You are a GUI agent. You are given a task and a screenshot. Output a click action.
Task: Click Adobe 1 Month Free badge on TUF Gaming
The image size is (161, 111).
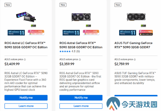pyautogui.click(x=146, y=33)
